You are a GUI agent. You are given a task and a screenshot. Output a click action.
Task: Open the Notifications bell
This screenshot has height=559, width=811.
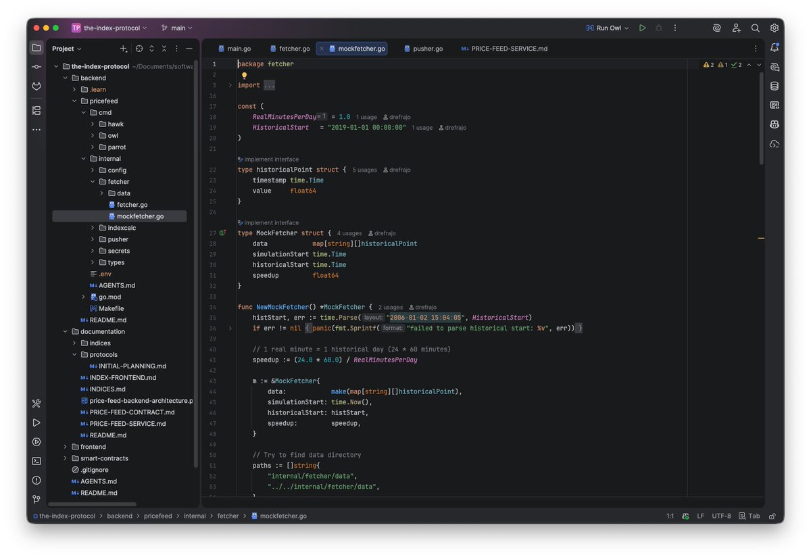point(775,47)
